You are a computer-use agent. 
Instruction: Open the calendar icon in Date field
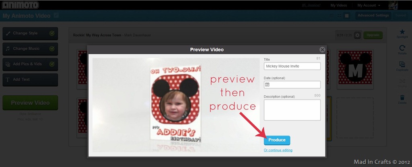click(267, 85)
